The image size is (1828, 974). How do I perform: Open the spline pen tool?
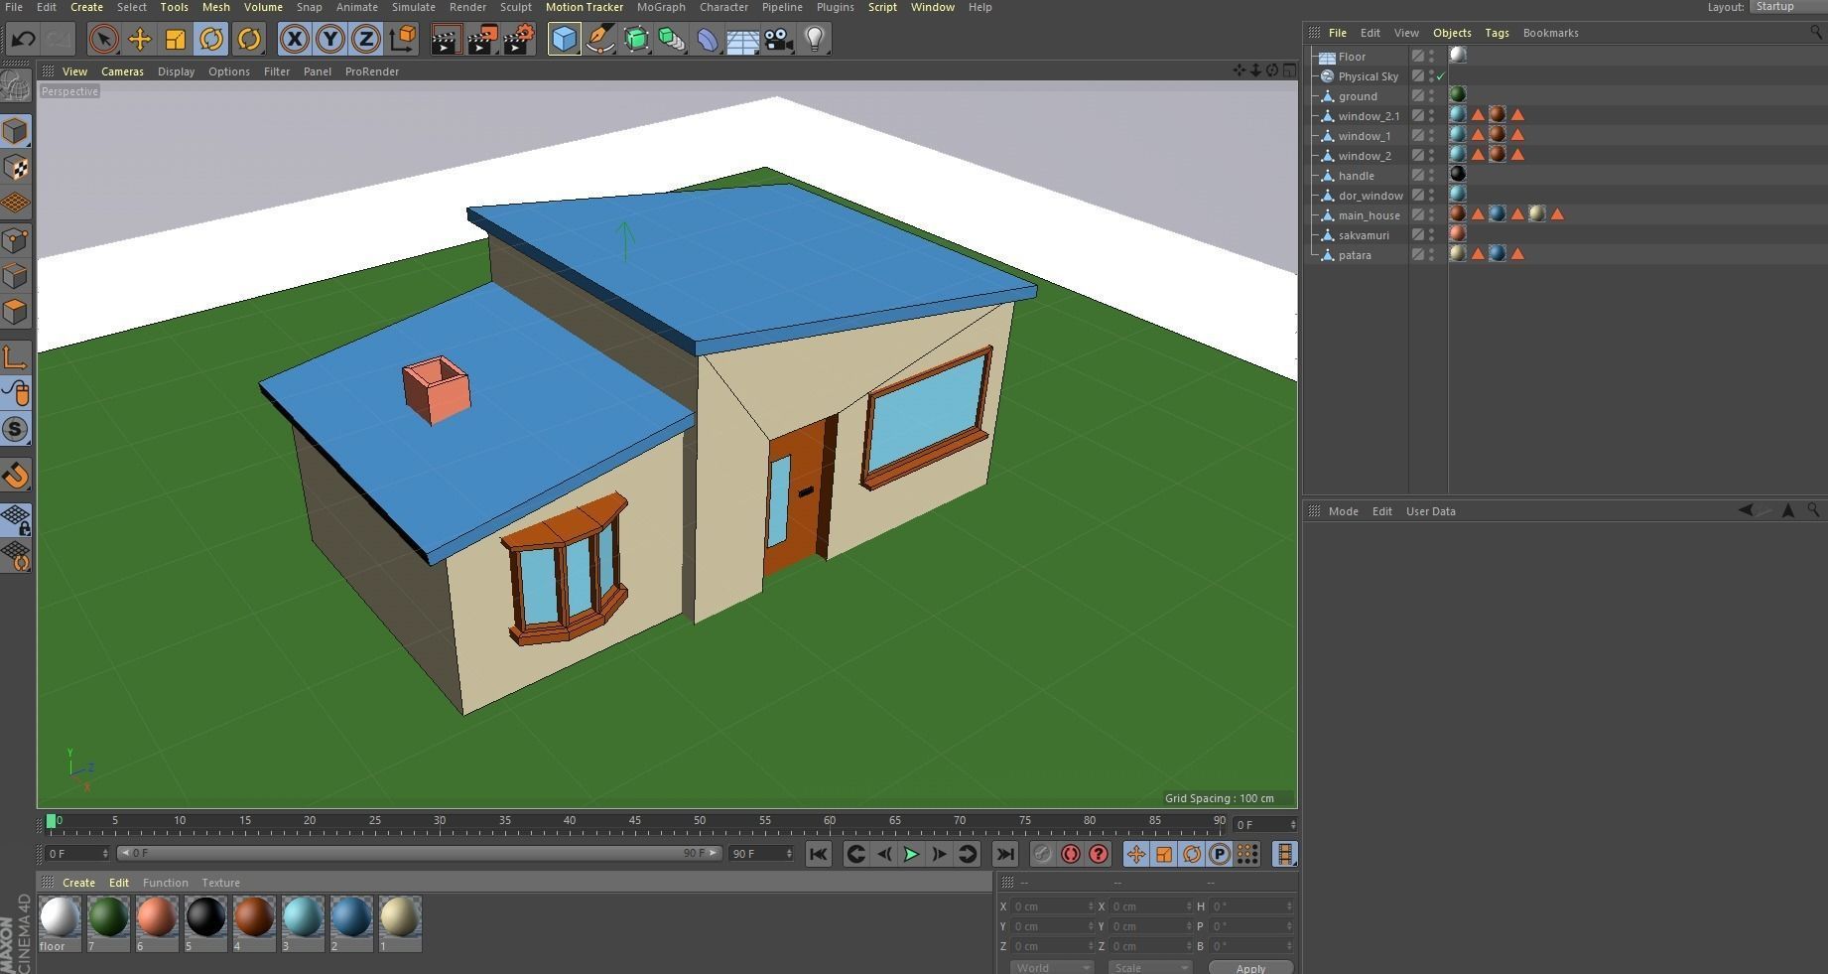(600, 39)
